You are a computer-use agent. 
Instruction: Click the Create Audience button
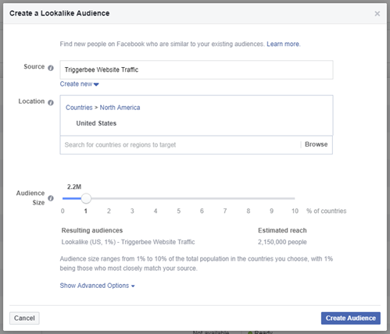coord(351,318)
